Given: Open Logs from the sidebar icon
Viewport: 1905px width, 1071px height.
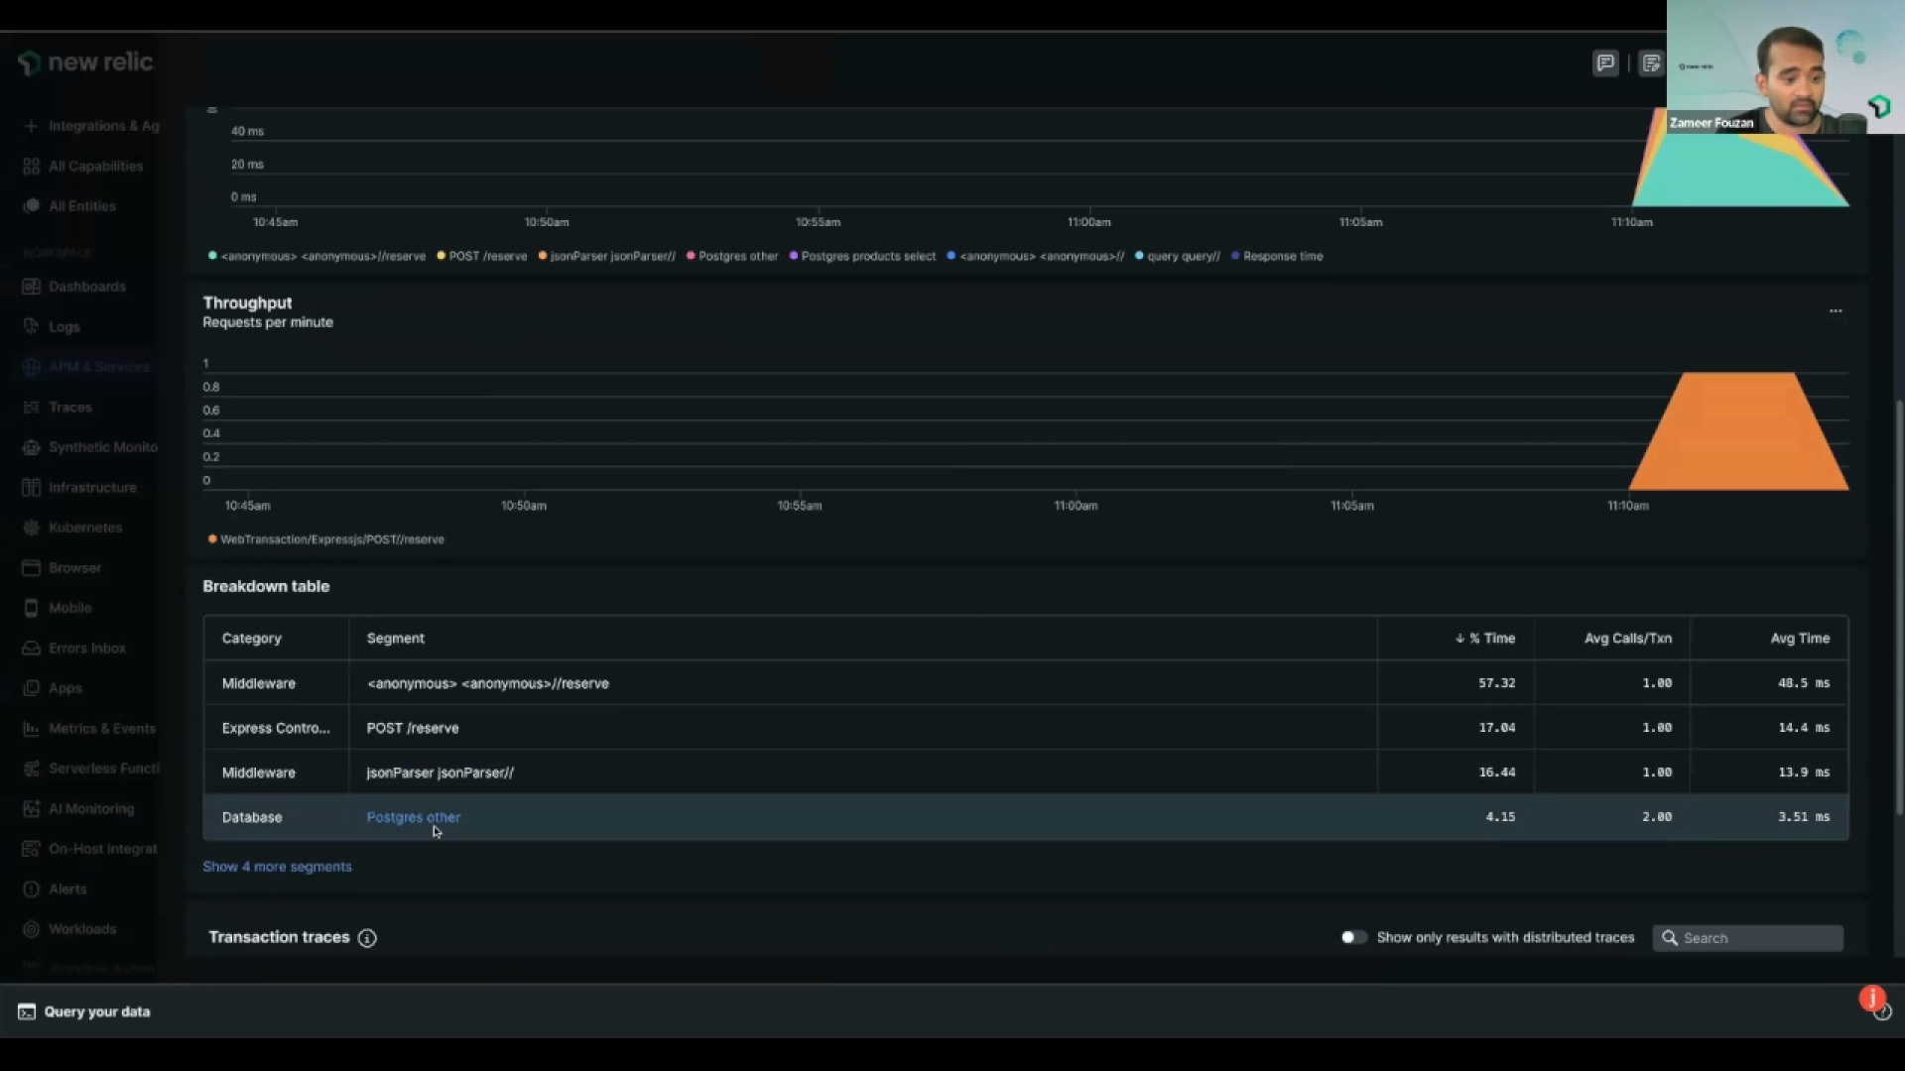Looking at the screenshot, I should click(31, 326).
